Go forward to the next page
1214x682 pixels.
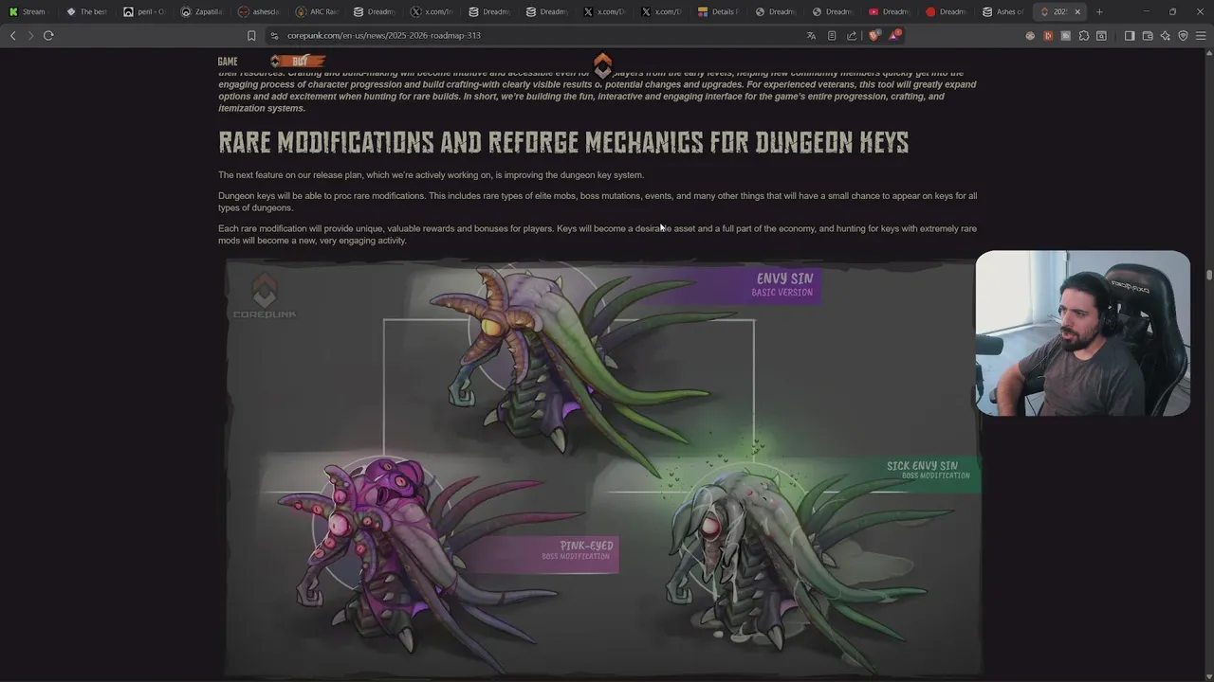(30, 35)
